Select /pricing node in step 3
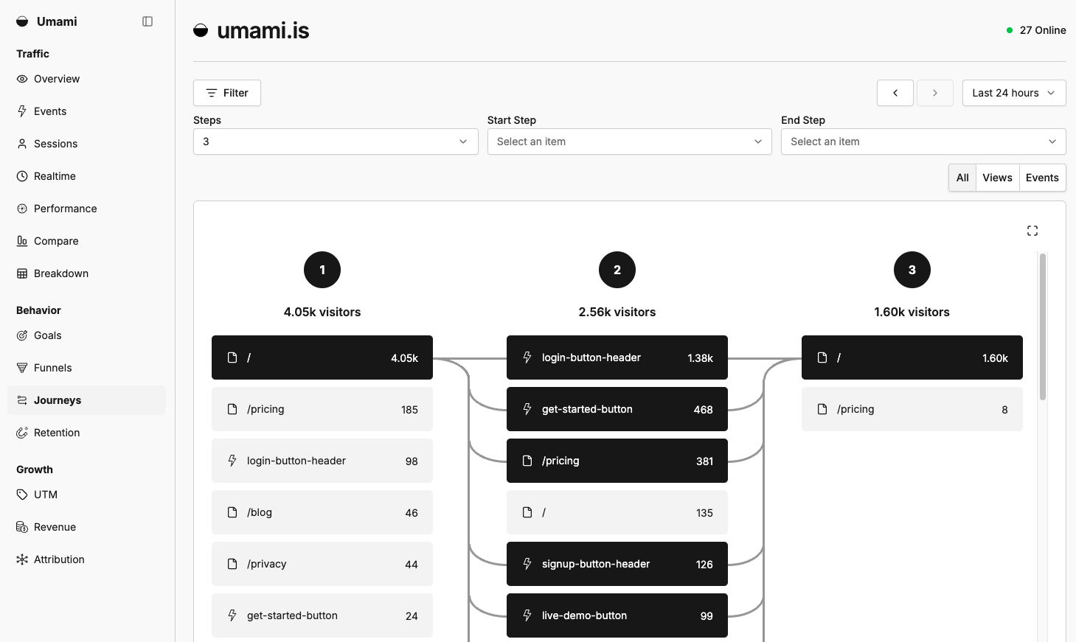The image size is (1076, 642). (x=912, y=409)
